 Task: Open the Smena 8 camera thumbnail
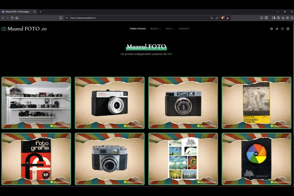(183, 103)
